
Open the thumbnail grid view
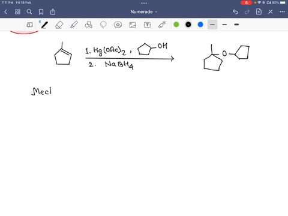[x=17, y=12]
